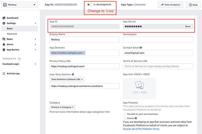Click the Dashboard home icon
This screenshot has height=134, width=202.
click(x=4, y=18)
